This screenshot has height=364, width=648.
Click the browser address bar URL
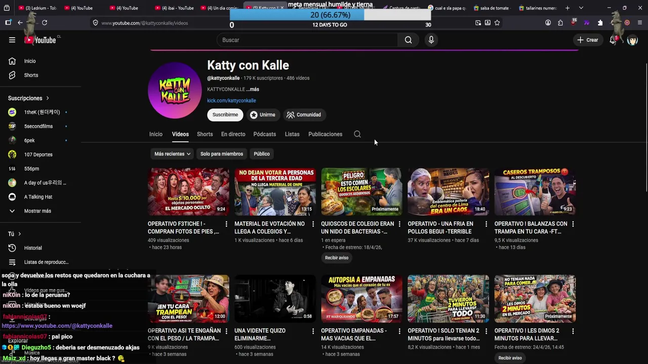pos(145,23)
